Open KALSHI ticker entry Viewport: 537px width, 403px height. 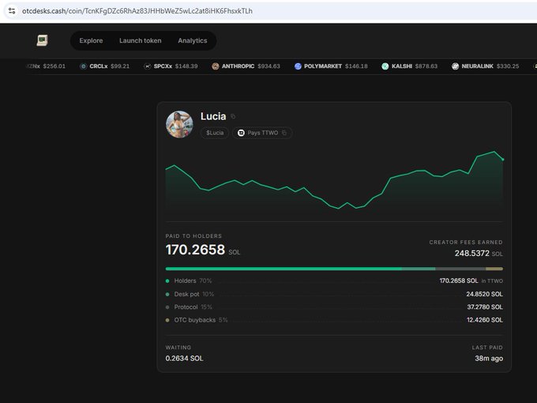pos(410,66)
